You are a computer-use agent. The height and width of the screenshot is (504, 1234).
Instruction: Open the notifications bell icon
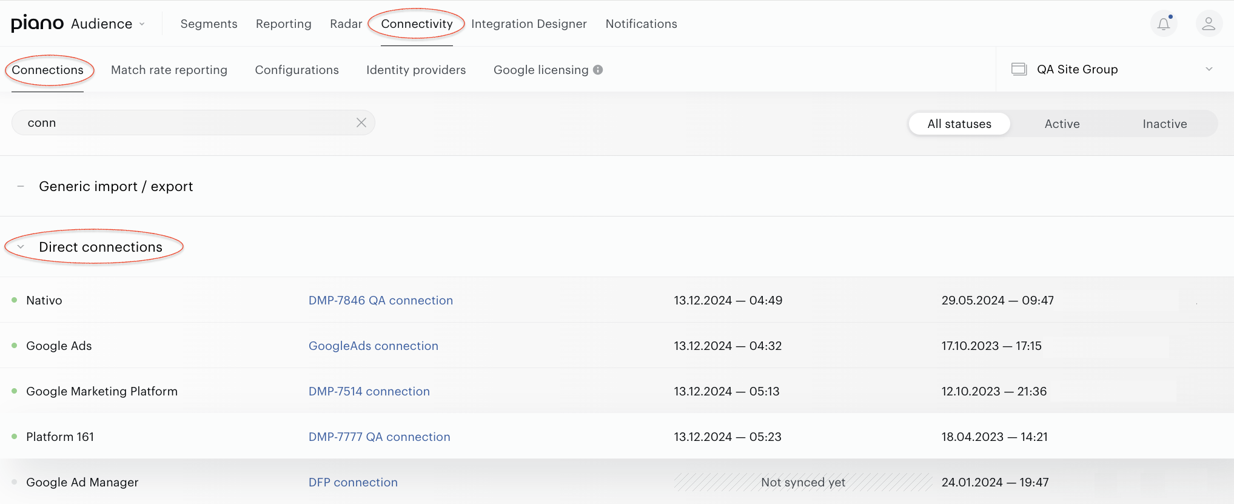(x=1164, y=24)
